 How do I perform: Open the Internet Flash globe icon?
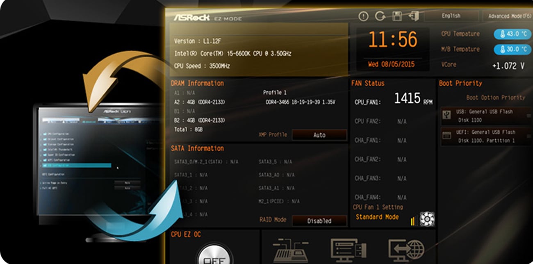coord(406,250)
